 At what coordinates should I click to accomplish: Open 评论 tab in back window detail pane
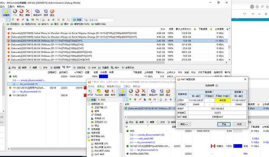click(12, 68)
